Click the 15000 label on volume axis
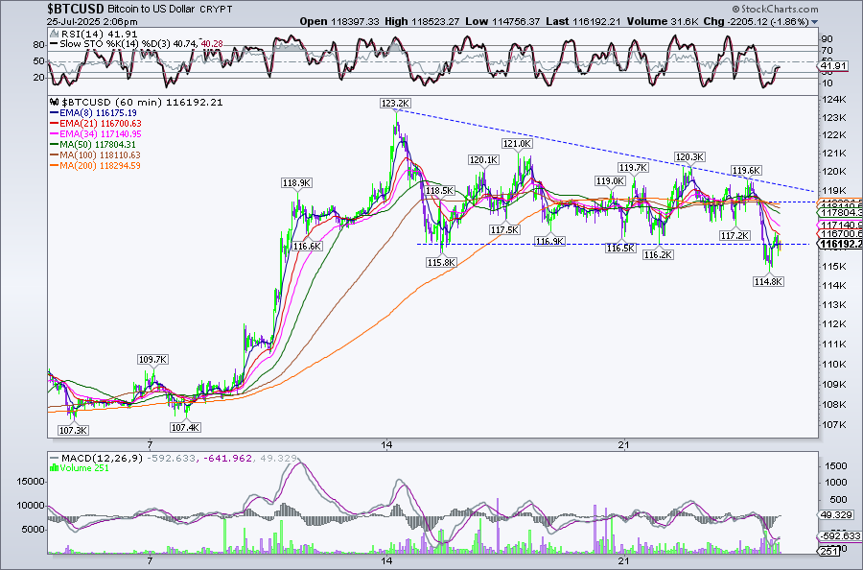The height and width of the screenshot is (570, 863). point(31,482)
